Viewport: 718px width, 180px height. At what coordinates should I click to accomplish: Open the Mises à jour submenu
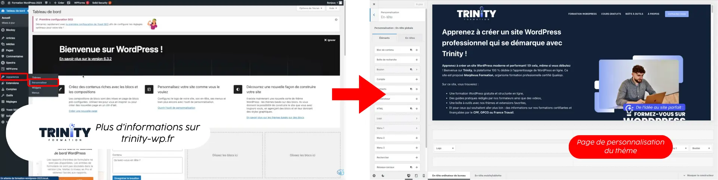8,23
